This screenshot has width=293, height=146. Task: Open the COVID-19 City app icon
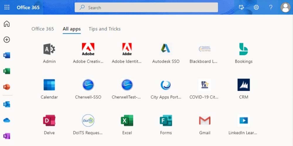click(x=205, y=85)
